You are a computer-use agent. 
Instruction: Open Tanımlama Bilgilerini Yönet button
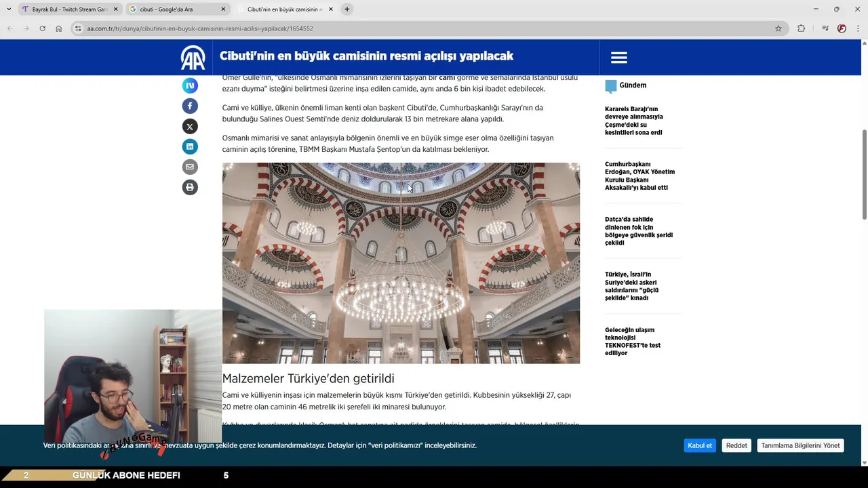point(800,445)
